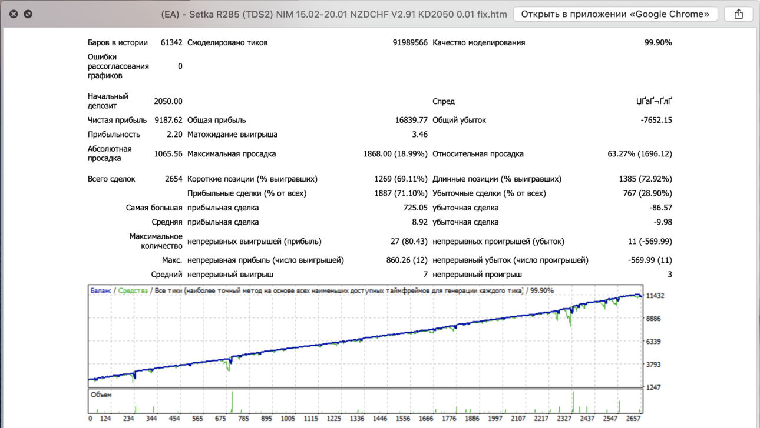Click the Share icon button
The width and height of the screenshot is (760, 428).
(x=739, y=14)
